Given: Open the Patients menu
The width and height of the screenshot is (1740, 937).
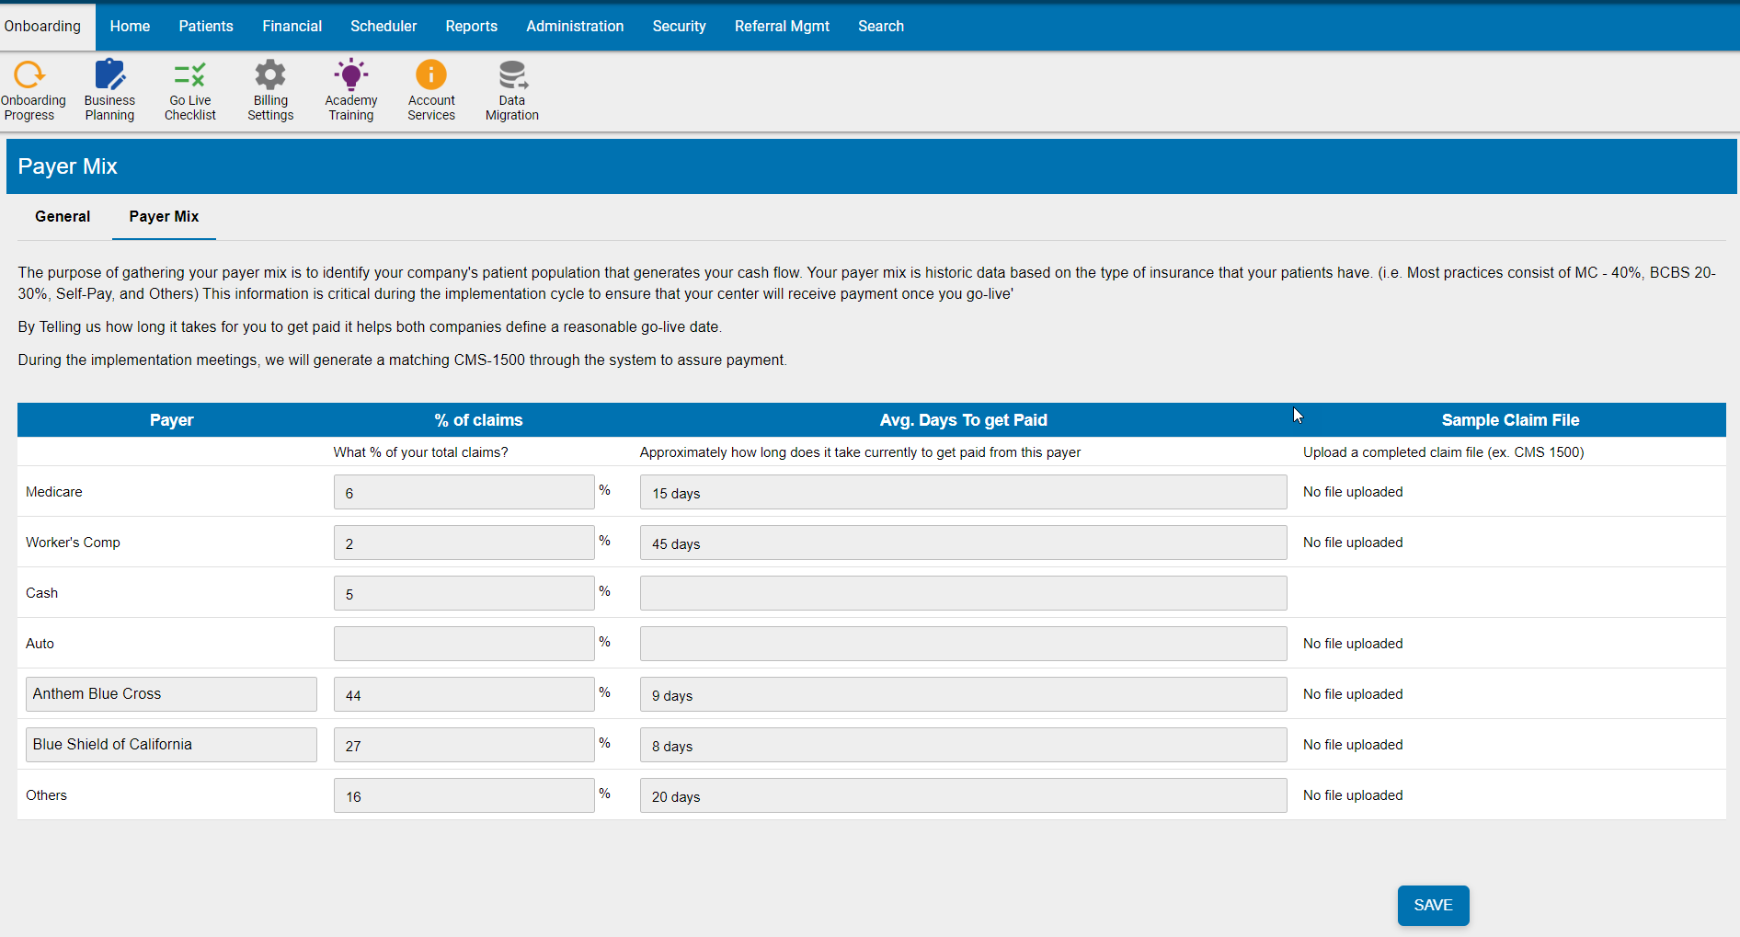Looking at the screenshot, I should click(206, 26).
